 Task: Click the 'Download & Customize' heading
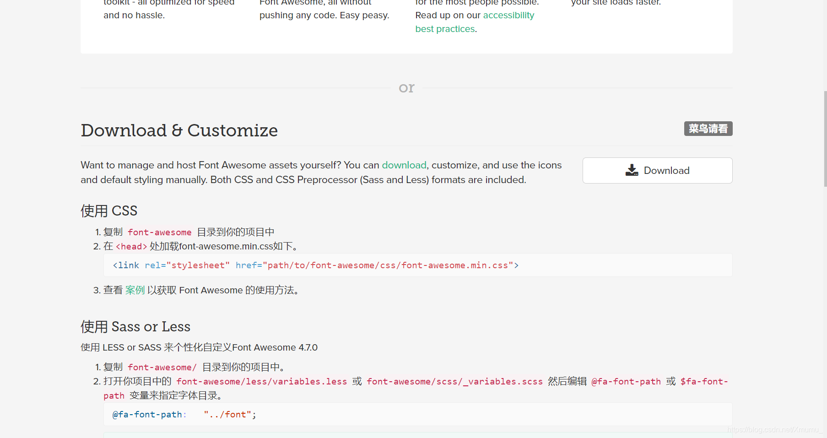[x=179, y=130]
